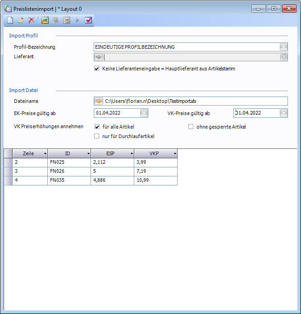Image resolution: width=301 pixels, height=314 pixels.
Task: Click the Lieferant arrow lookup icon
Action: (x=98, y=57)
